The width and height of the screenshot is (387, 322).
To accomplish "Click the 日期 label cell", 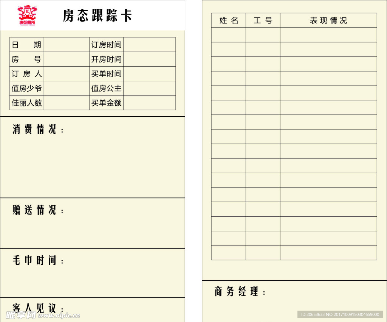I will coord(26,45).
